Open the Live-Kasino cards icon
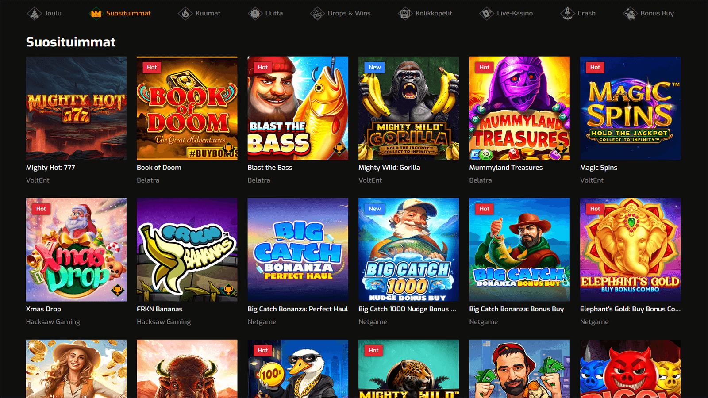The width and height of the screenshot is (708, 398). [486, 13]
